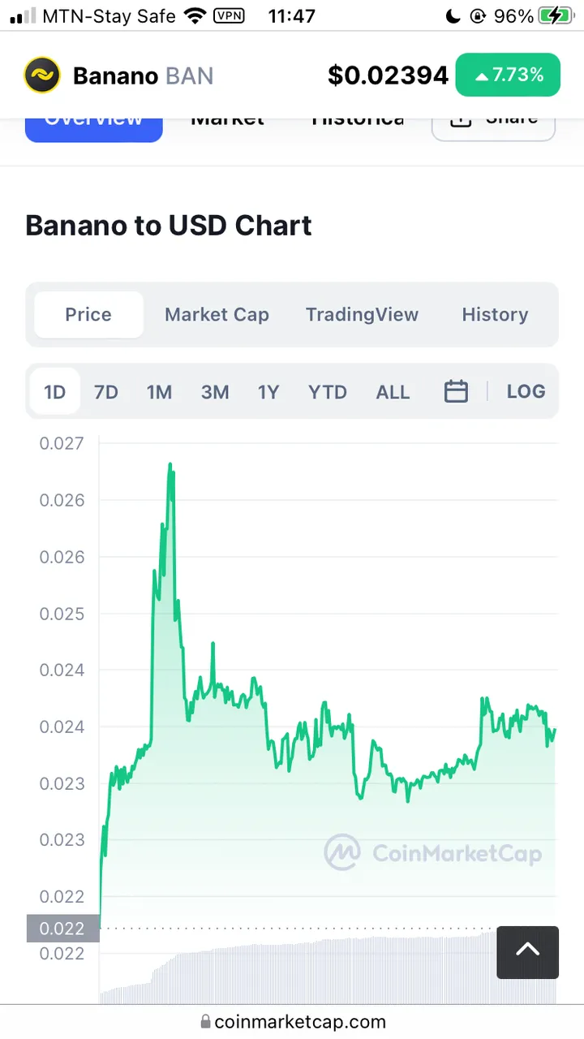Toggle LOG scale on chart

tap(526, 391)
